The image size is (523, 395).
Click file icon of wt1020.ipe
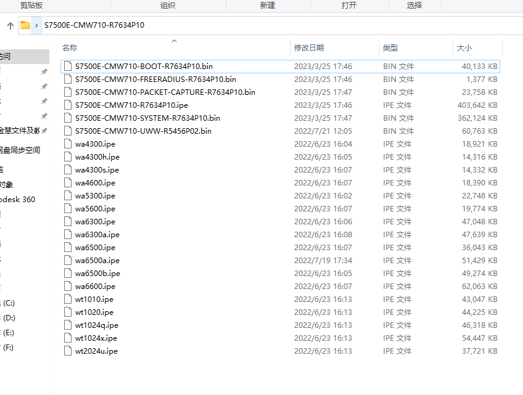coord(68,312)
